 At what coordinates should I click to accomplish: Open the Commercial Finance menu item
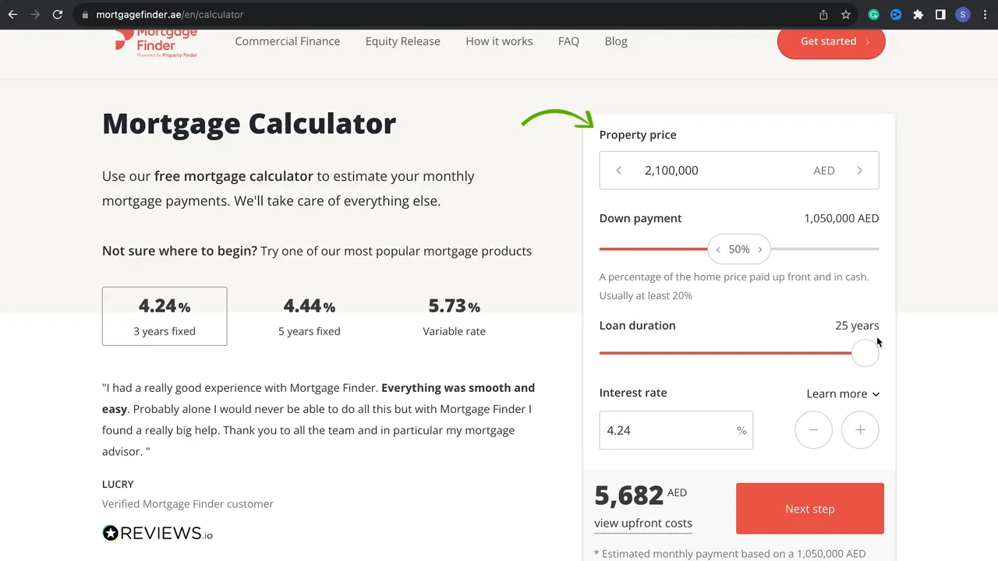(287, 41)
